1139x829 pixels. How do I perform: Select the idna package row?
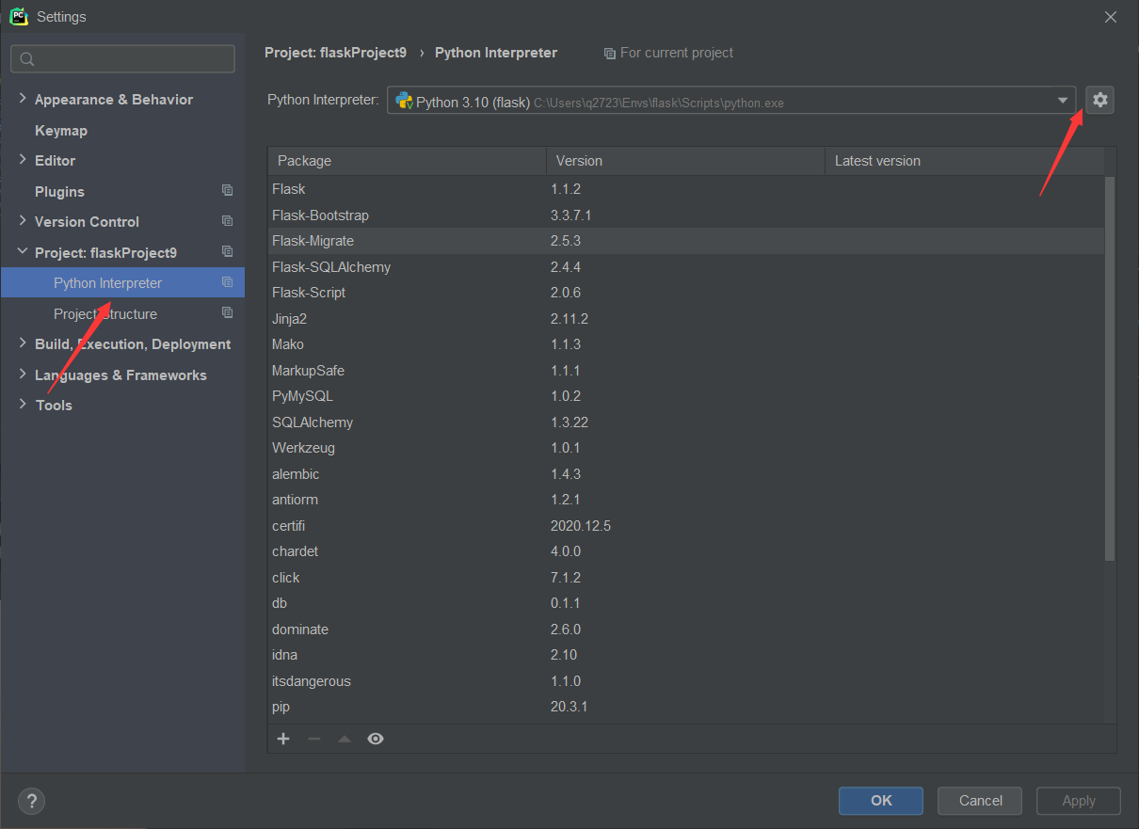[685, 655]
